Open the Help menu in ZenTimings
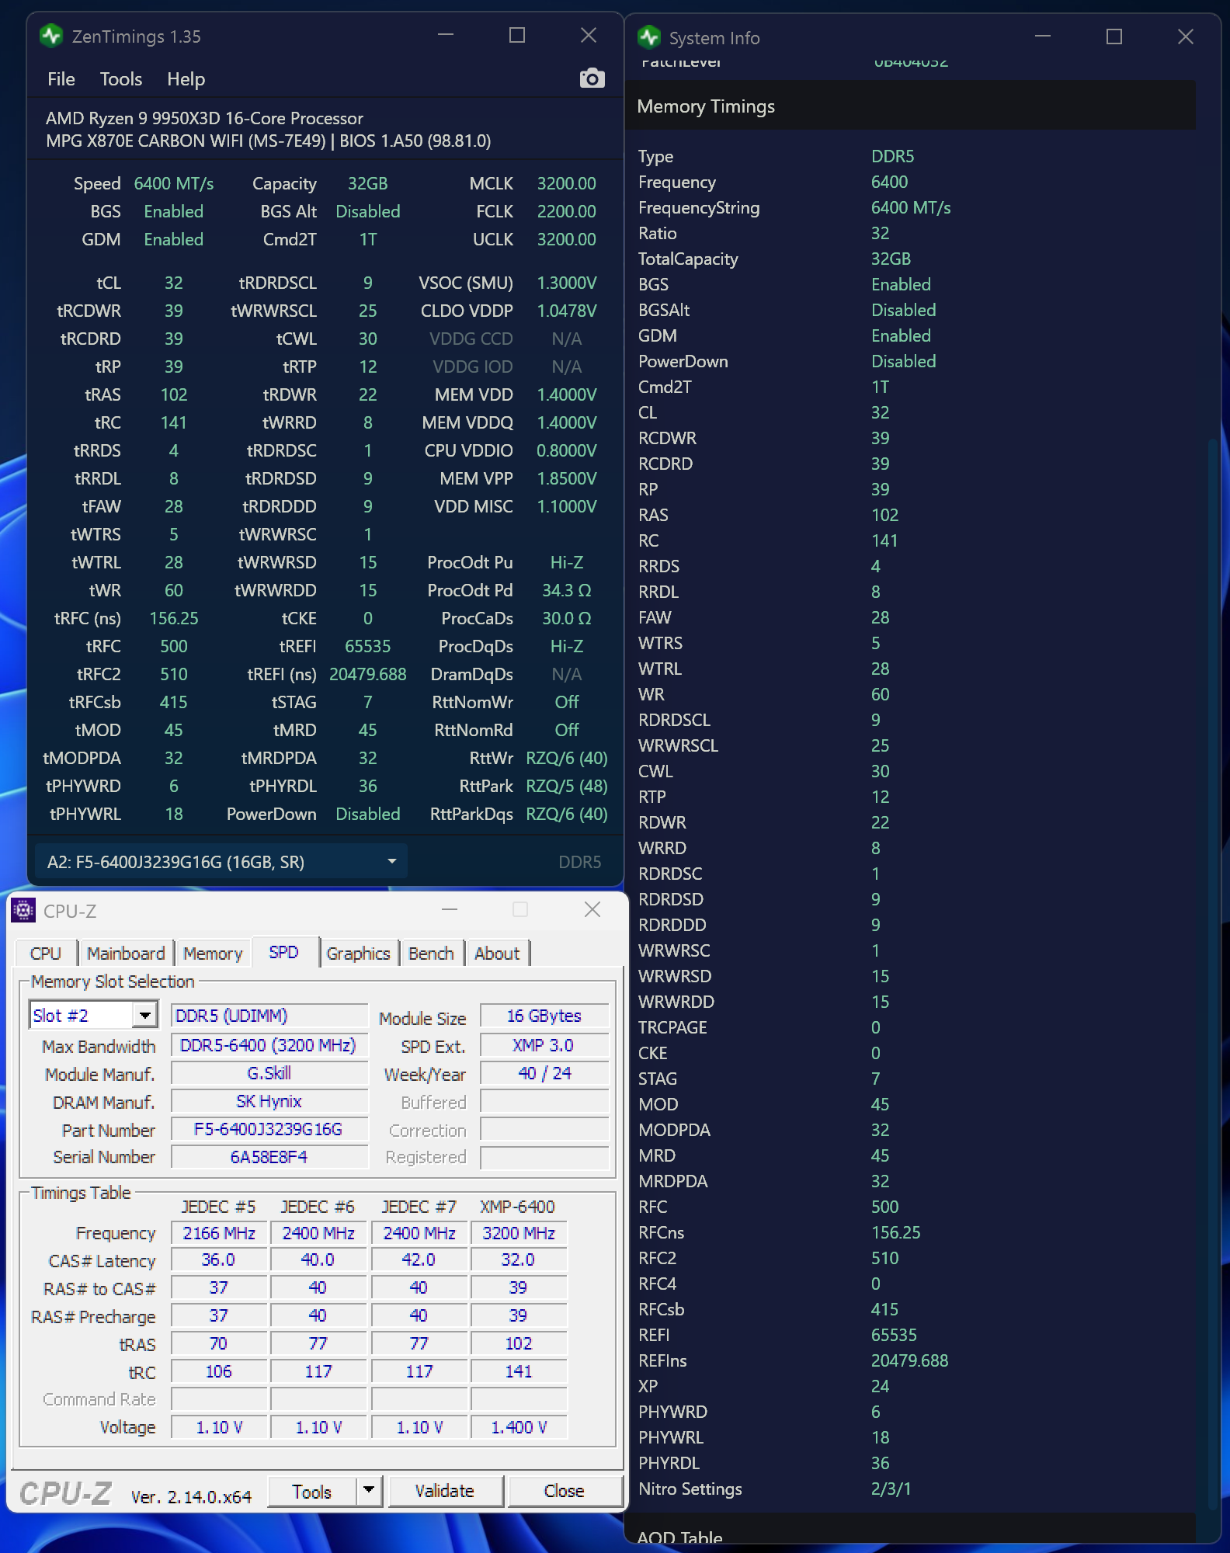This screenshot has height=1553, width=1230. [186, 79]
